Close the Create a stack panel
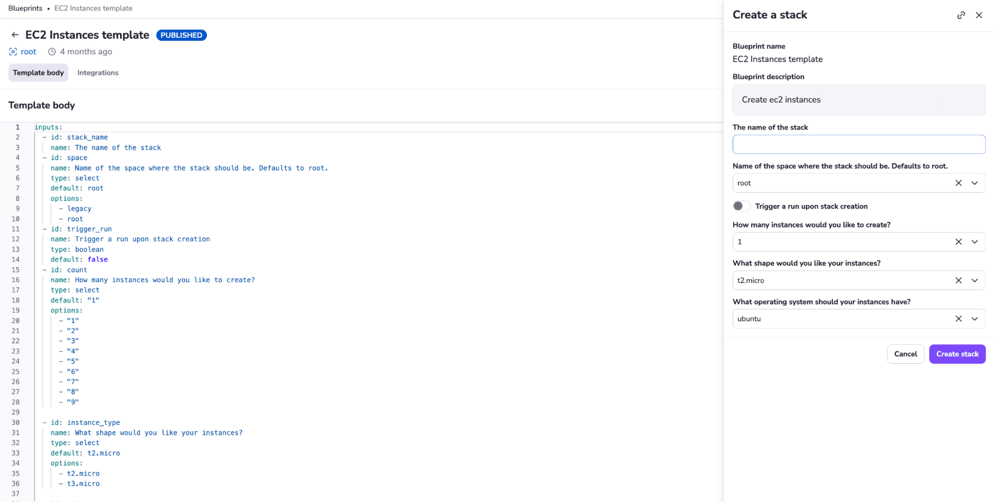The image size is (995, 502). 979,15
